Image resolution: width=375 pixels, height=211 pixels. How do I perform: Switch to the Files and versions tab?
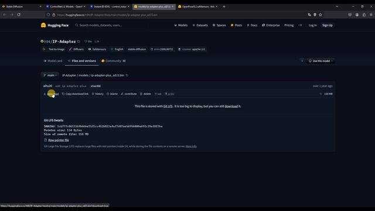tap(82, 61)
